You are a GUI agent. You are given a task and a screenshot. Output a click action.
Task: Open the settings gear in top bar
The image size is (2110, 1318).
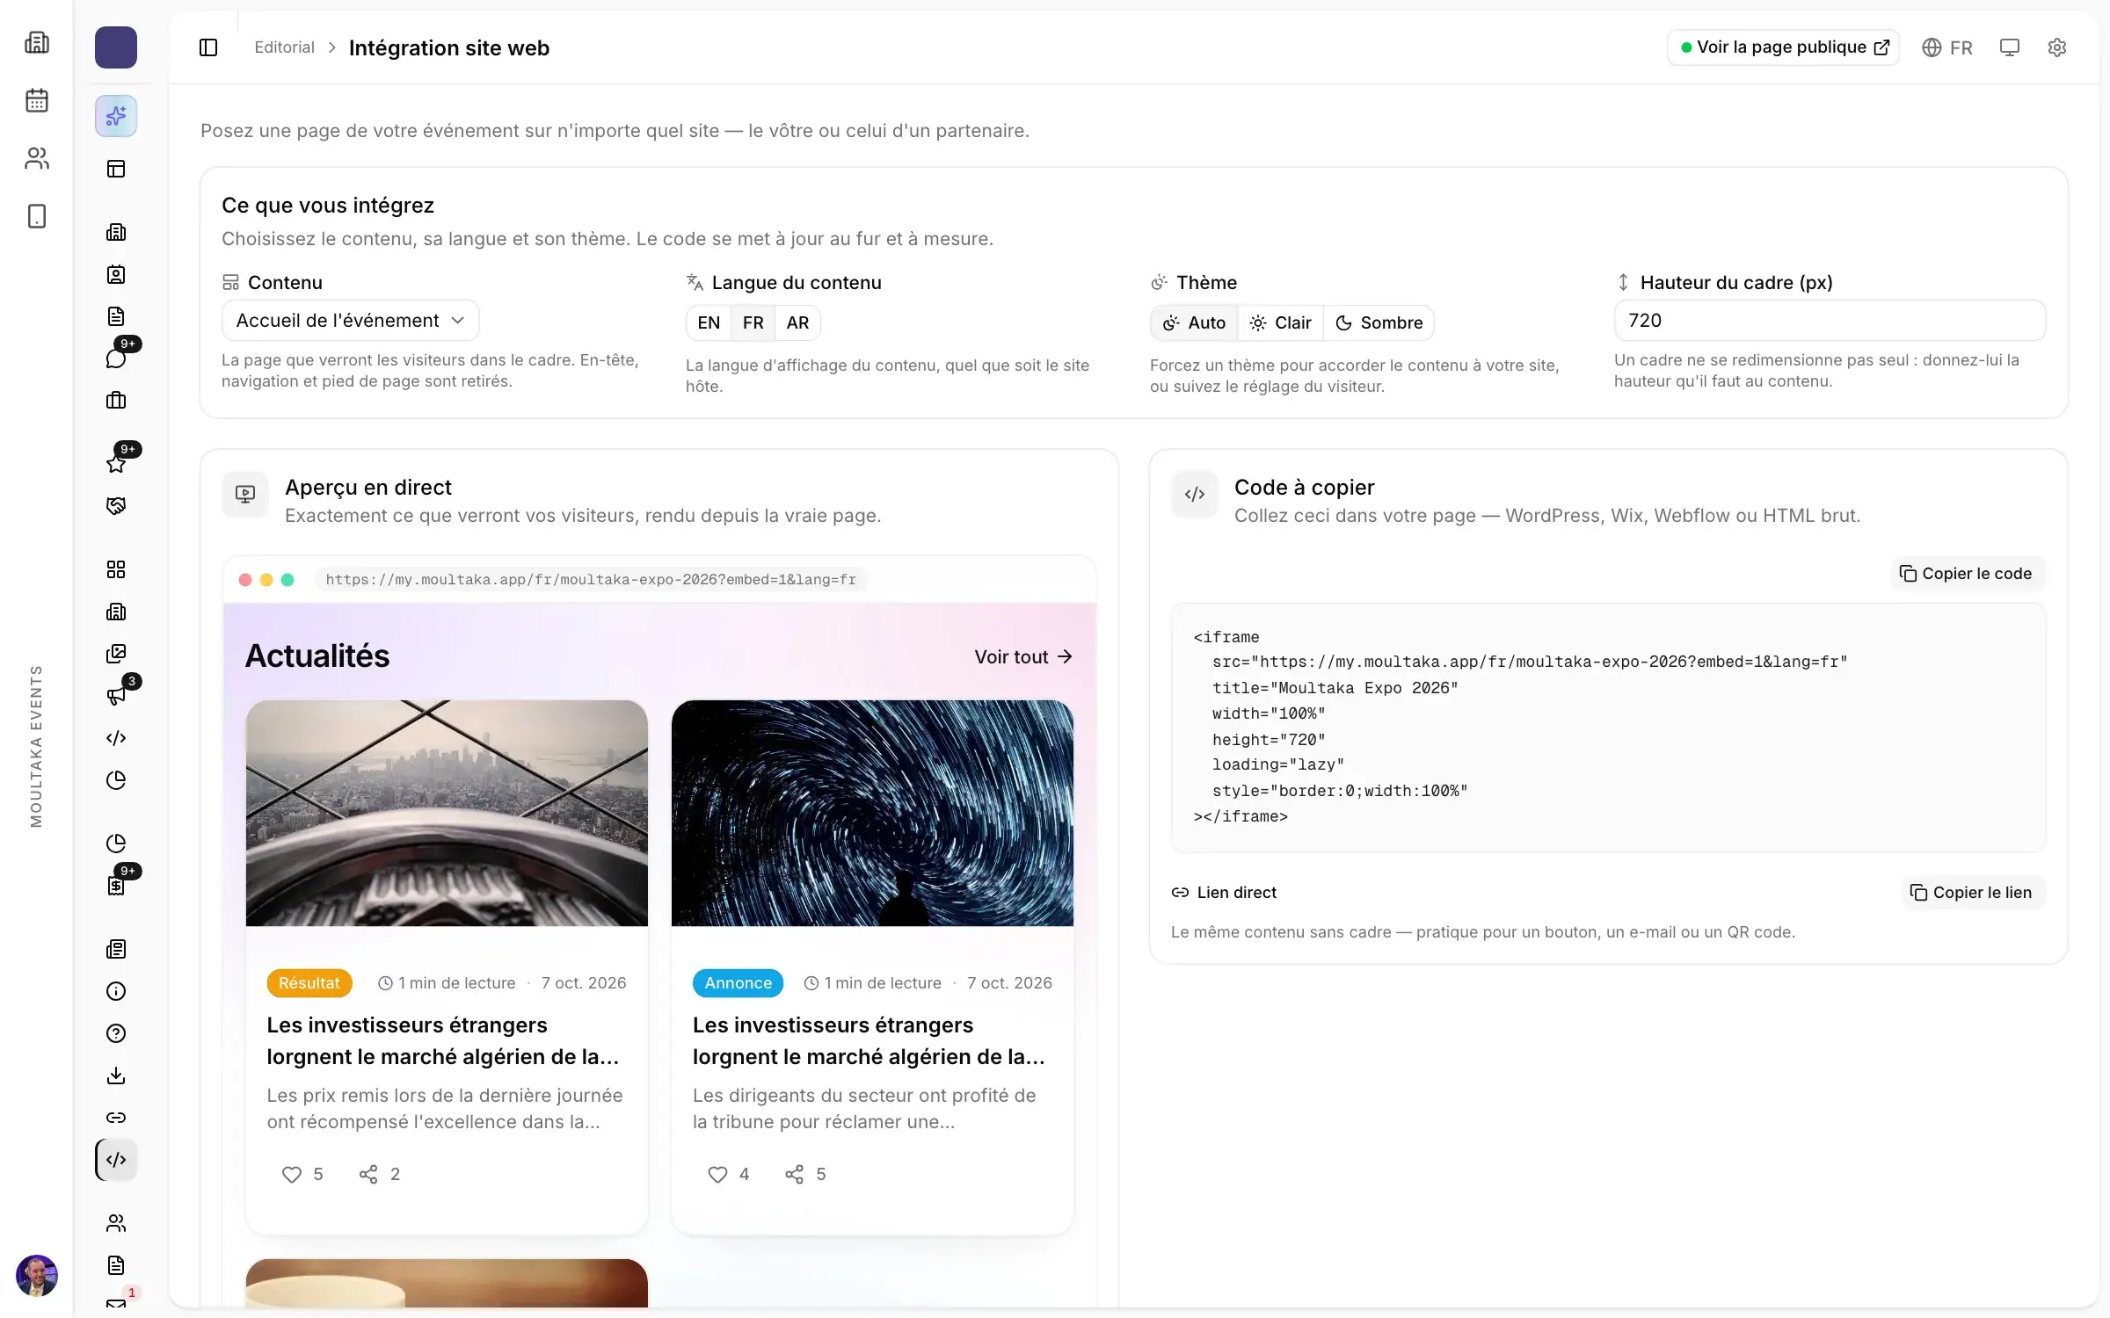[x=2056, y=47]
